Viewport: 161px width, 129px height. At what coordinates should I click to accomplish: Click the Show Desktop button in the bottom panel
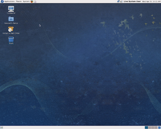coord(2,127)
